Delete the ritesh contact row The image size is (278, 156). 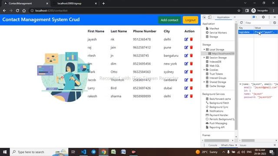click(191, 55)
